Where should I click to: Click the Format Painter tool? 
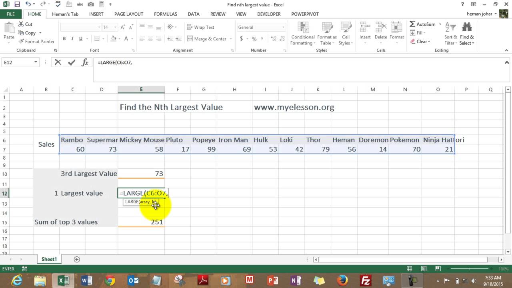[36, 42]
